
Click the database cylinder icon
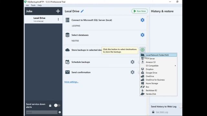coord(68,35)
